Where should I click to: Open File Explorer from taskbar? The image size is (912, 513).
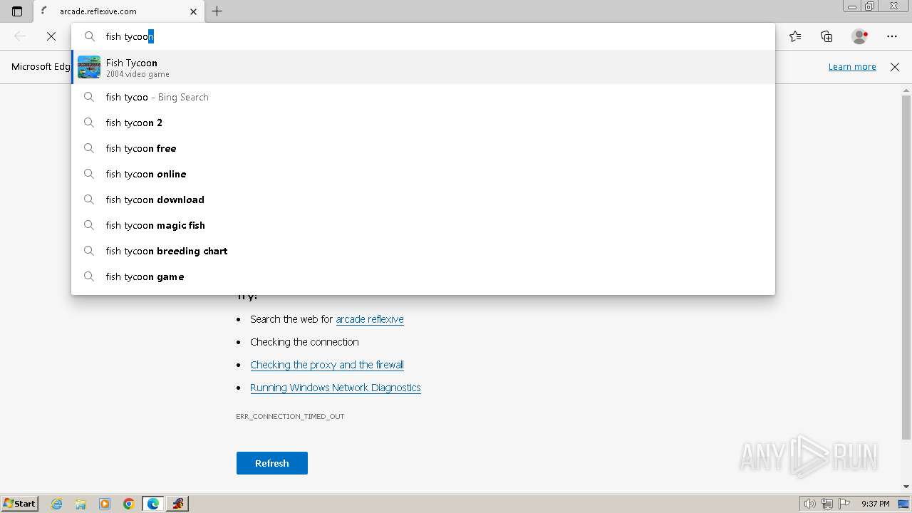pyautogui.click(x=81, y=504)
